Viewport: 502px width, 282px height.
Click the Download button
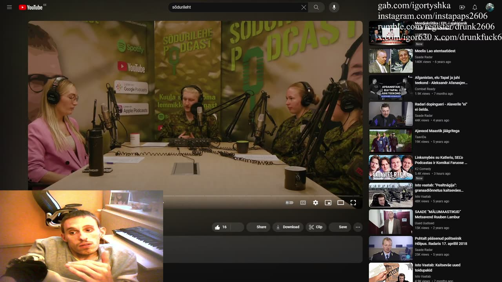288,227
